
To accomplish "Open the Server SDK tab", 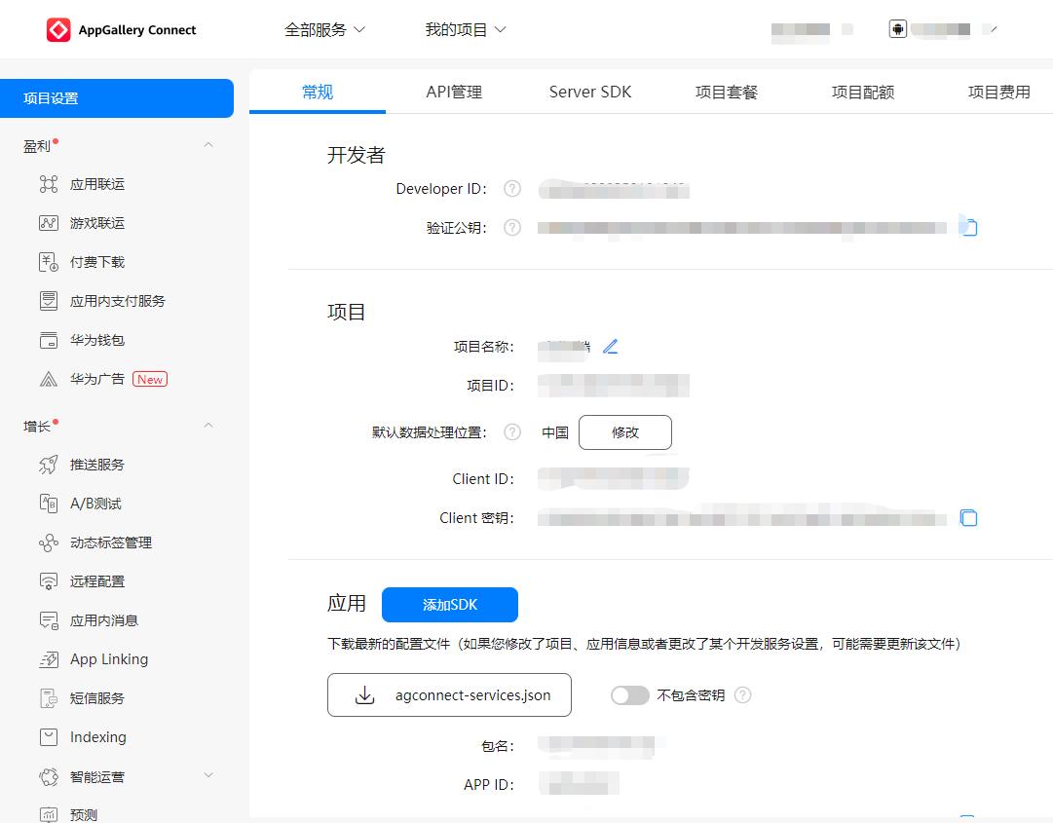I will click(589, 91).
